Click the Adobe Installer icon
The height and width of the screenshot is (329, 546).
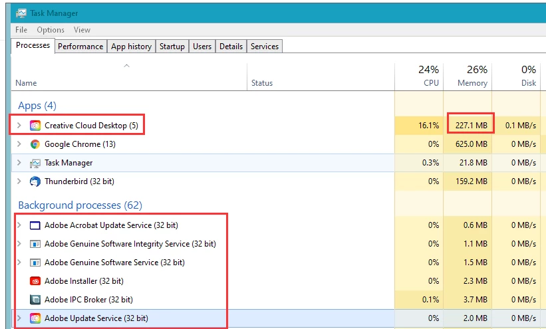tap(35, 281)
